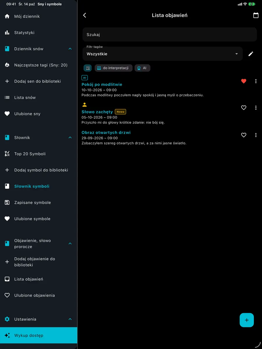Image resolution: width=262 pixels, height=349 pixels.
Task: Open the Słowo zachęty entry title
Action: tap(97, 112)
